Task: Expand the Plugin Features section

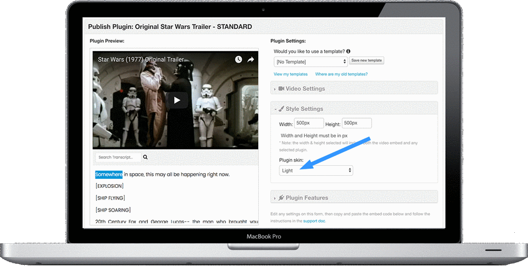Action: click(354, 197)
